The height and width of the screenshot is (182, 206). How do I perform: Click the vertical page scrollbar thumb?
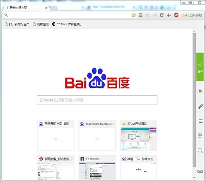[194, 100]
